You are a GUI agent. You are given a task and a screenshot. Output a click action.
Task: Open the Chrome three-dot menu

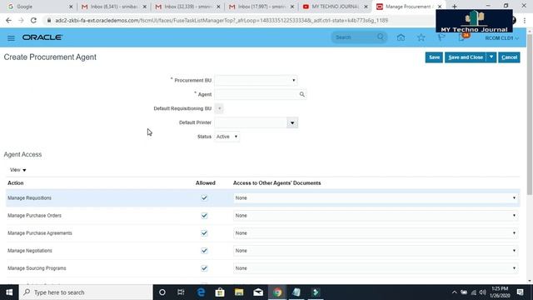pyautogui.click(x=525, y=20)
